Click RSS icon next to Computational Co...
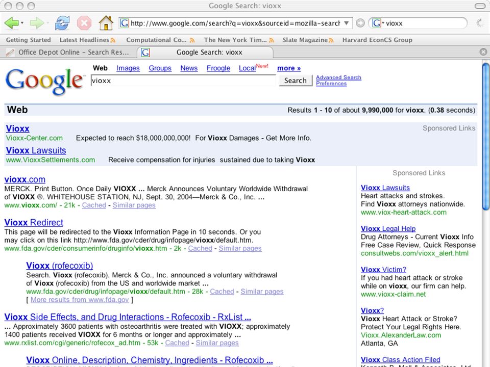 coord(192,40)
